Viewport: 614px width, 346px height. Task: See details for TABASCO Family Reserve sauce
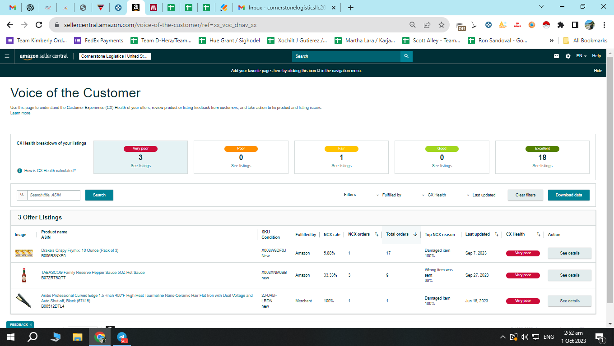pos(570,275)
